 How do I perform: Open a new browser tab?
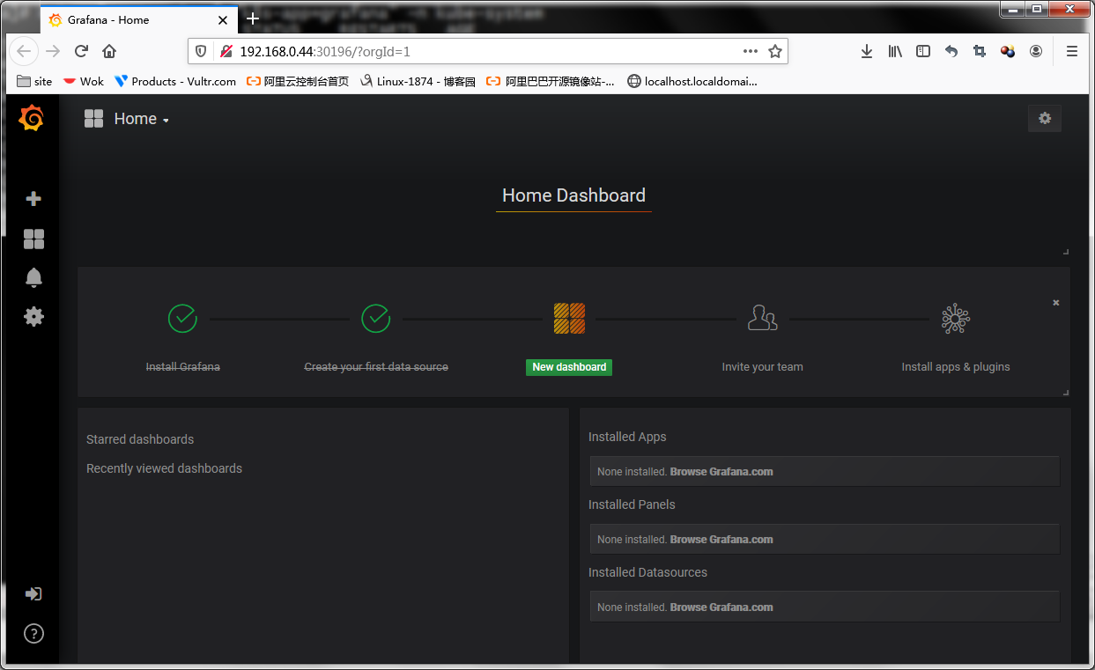(253, 18)
